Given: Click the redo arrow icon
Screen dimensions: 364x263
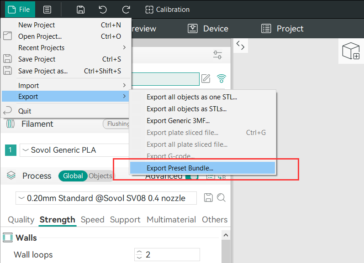Looking at the screenshot, I should 126,10.
